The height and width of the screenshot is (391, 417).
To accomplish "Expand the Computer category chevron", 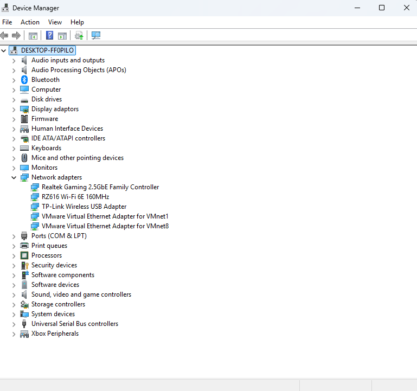I will pyautogui.click(x=14, y=90).
